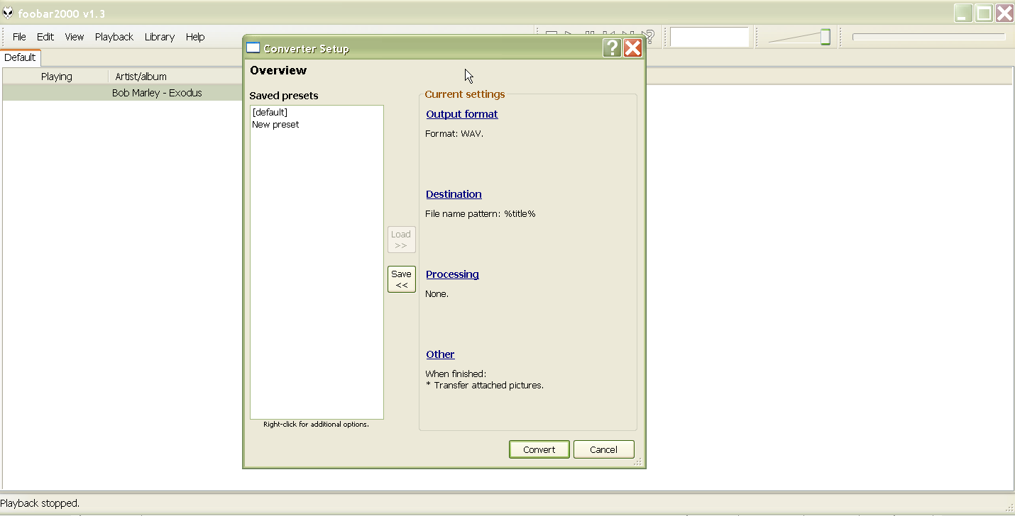Click the Playing column header
Screen dimensions: 1015x516
click(x=56, y=77)
